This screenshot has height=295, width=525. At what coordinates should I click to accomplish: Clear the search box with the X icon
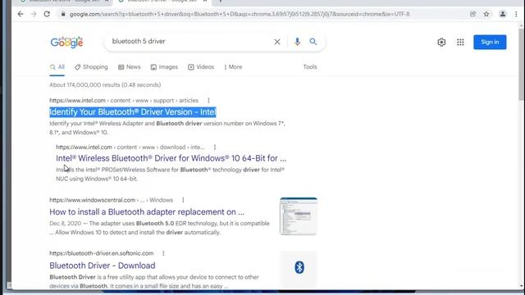pyautogui.click(x=277, y=42)
